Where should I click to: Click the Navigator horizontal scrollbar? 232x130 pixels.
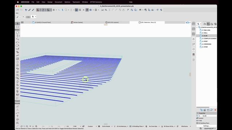click(203, 107)
